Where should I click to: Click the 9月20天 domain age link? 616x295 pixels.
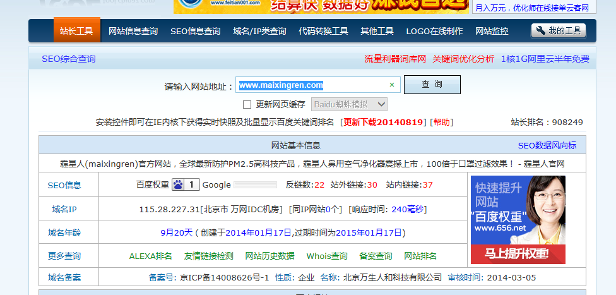coord(177,233)
